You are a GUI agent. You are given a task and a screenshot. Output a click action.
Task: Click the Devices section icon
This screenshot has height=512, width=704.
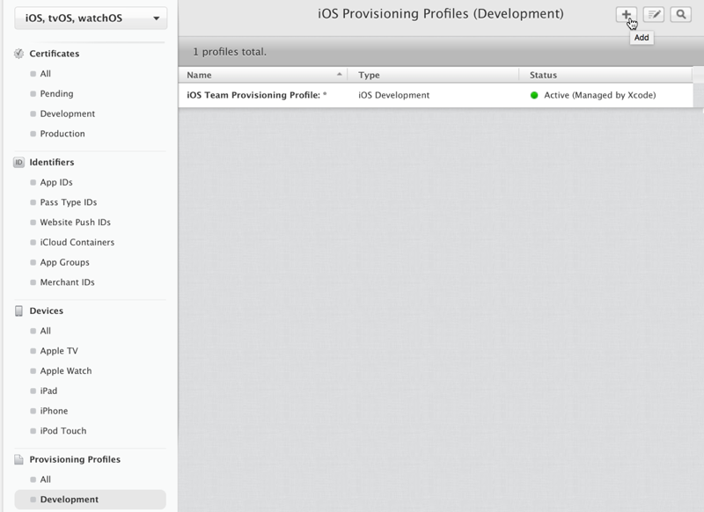pyautogui.click(x=19, y=311)
